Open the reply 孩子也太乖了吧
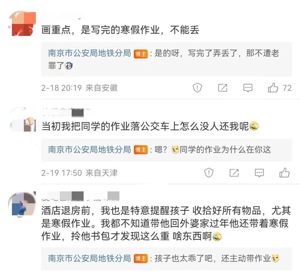This screenshot has width=300, height=274. (x=167, y=259)
